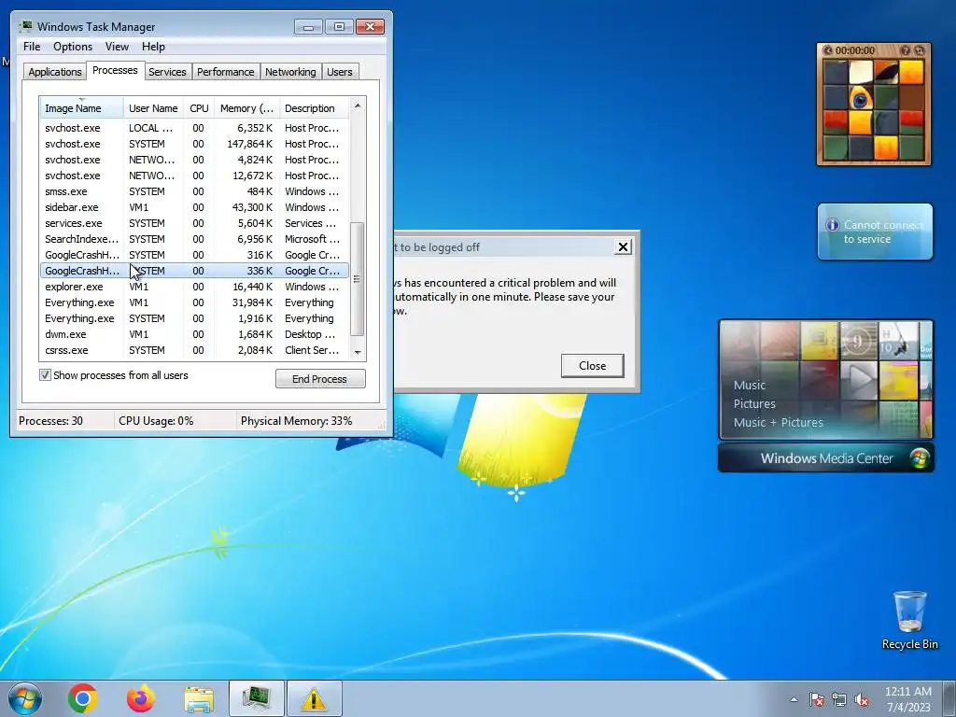Open the Start menu orb
Image resolution: width=956 pixels, height=717 pixels.
(x=25, y=698)
